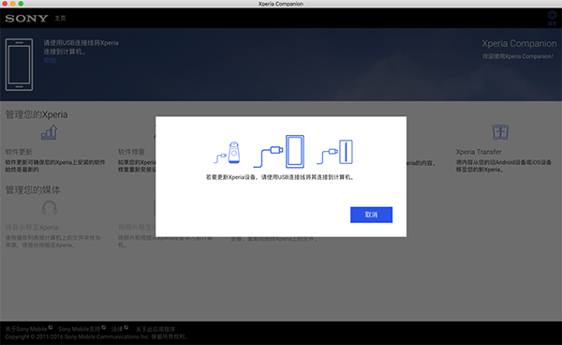Screen dimensions: 562x345
Task: Open the 关于Sony Mobile footer link
Action: 26,329
